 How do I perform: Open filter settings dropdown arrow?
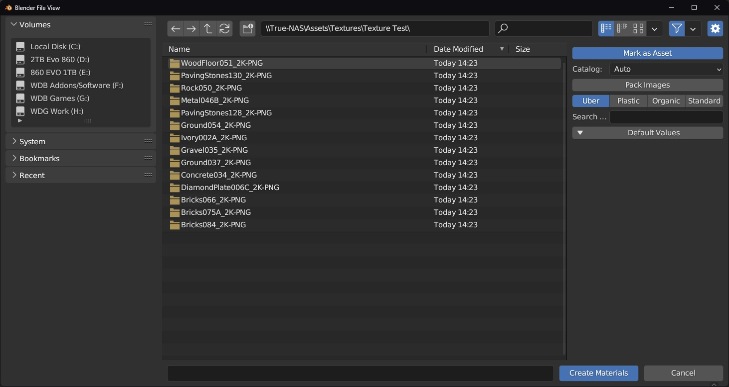pyautogui.click(x=693, y=29)
